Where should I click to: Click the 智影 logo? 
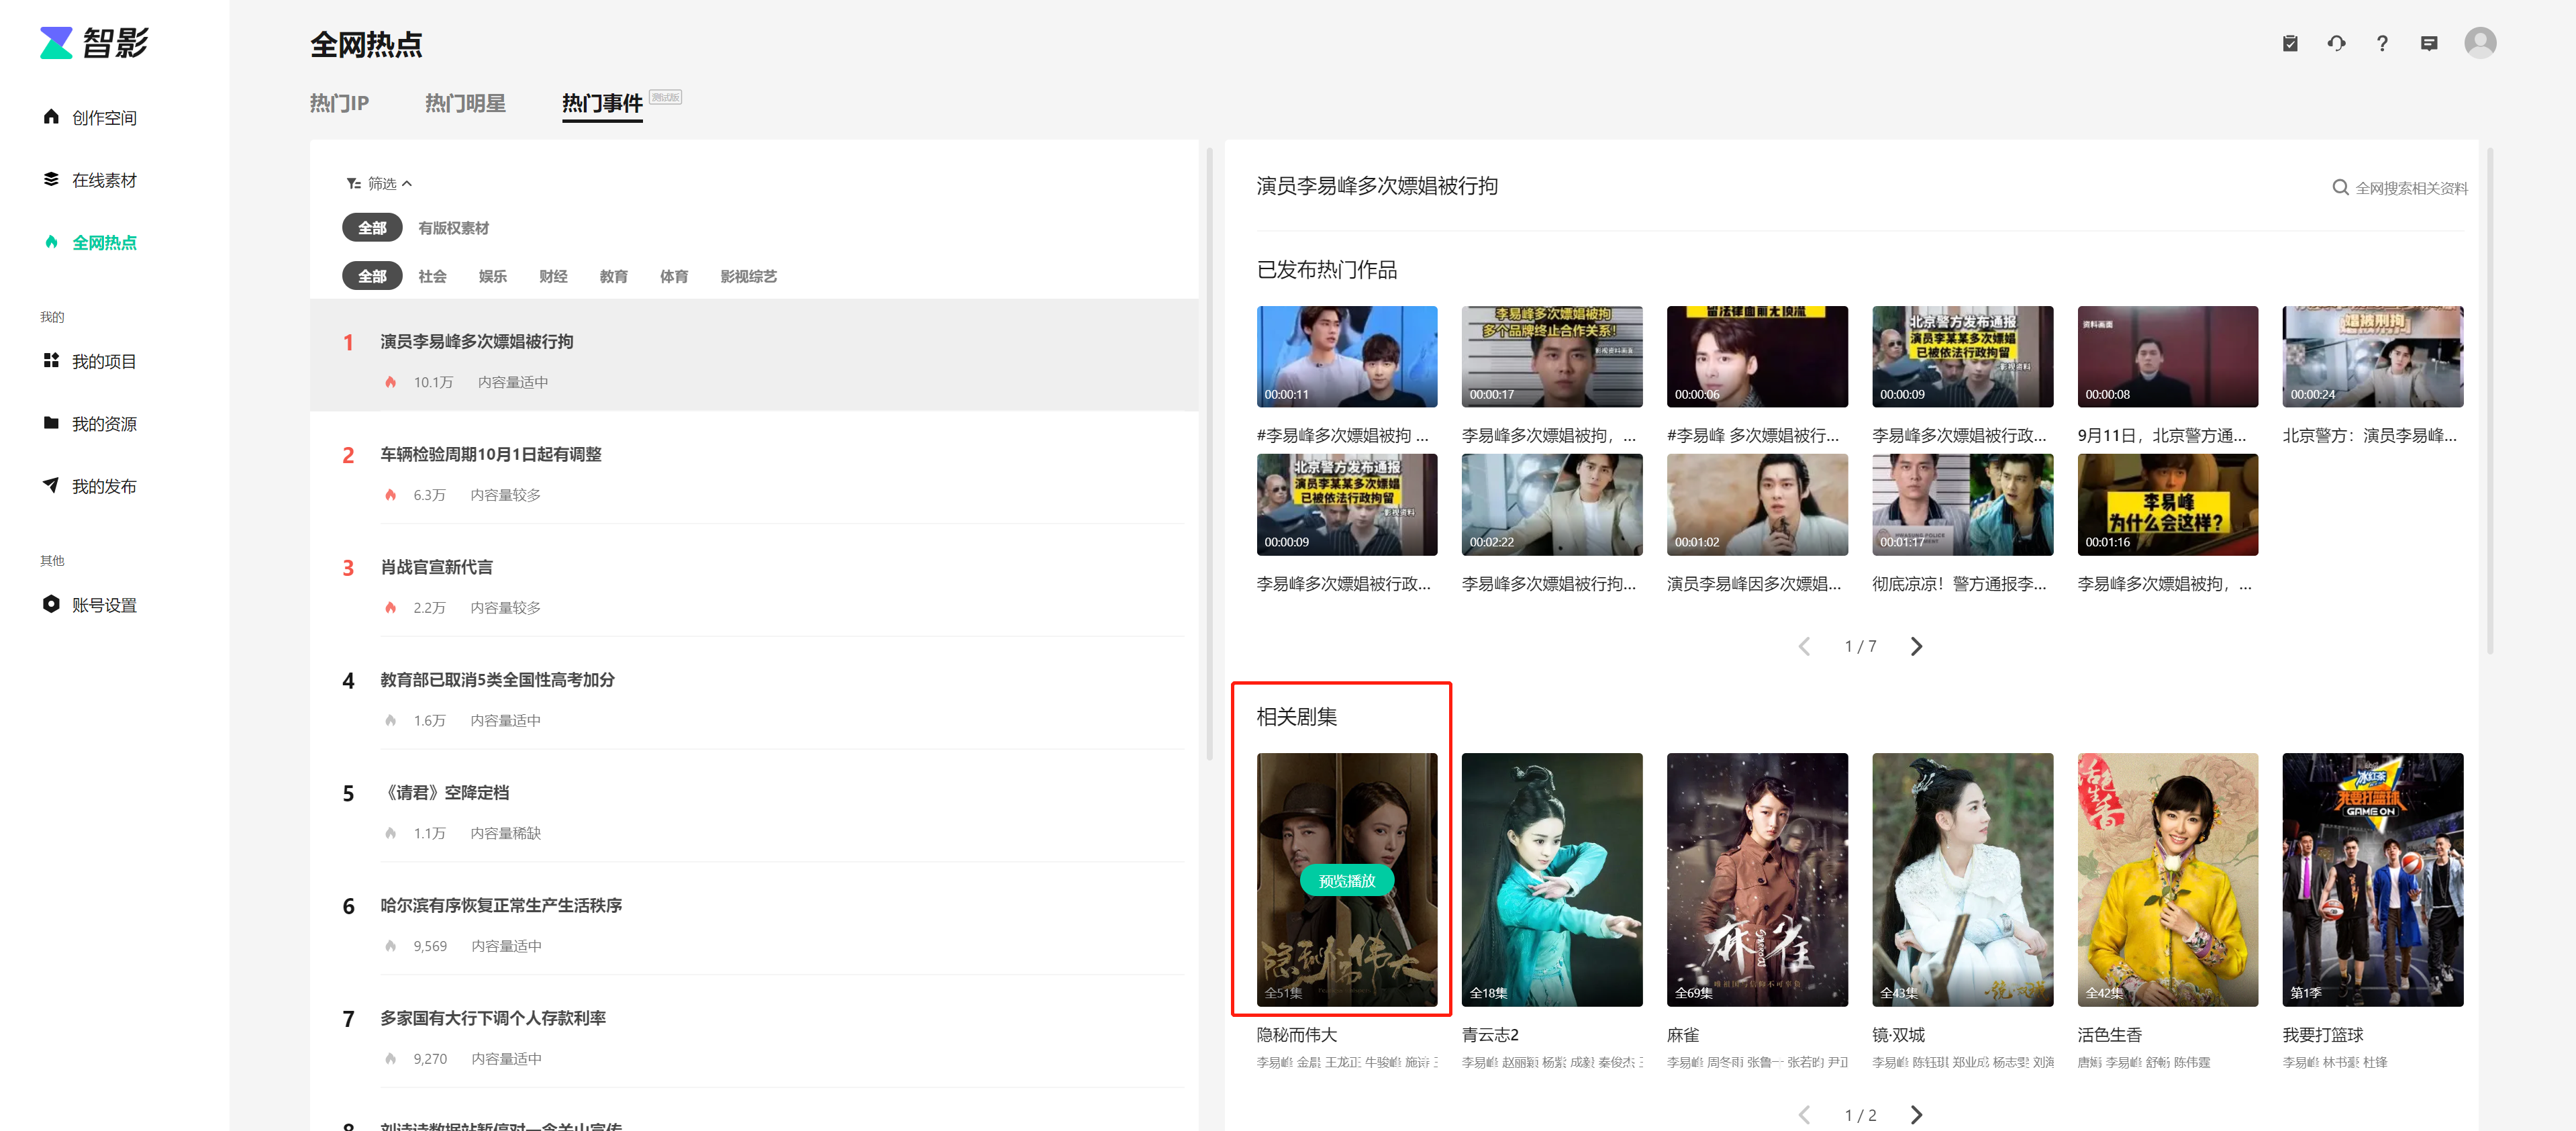click(94, 43)
